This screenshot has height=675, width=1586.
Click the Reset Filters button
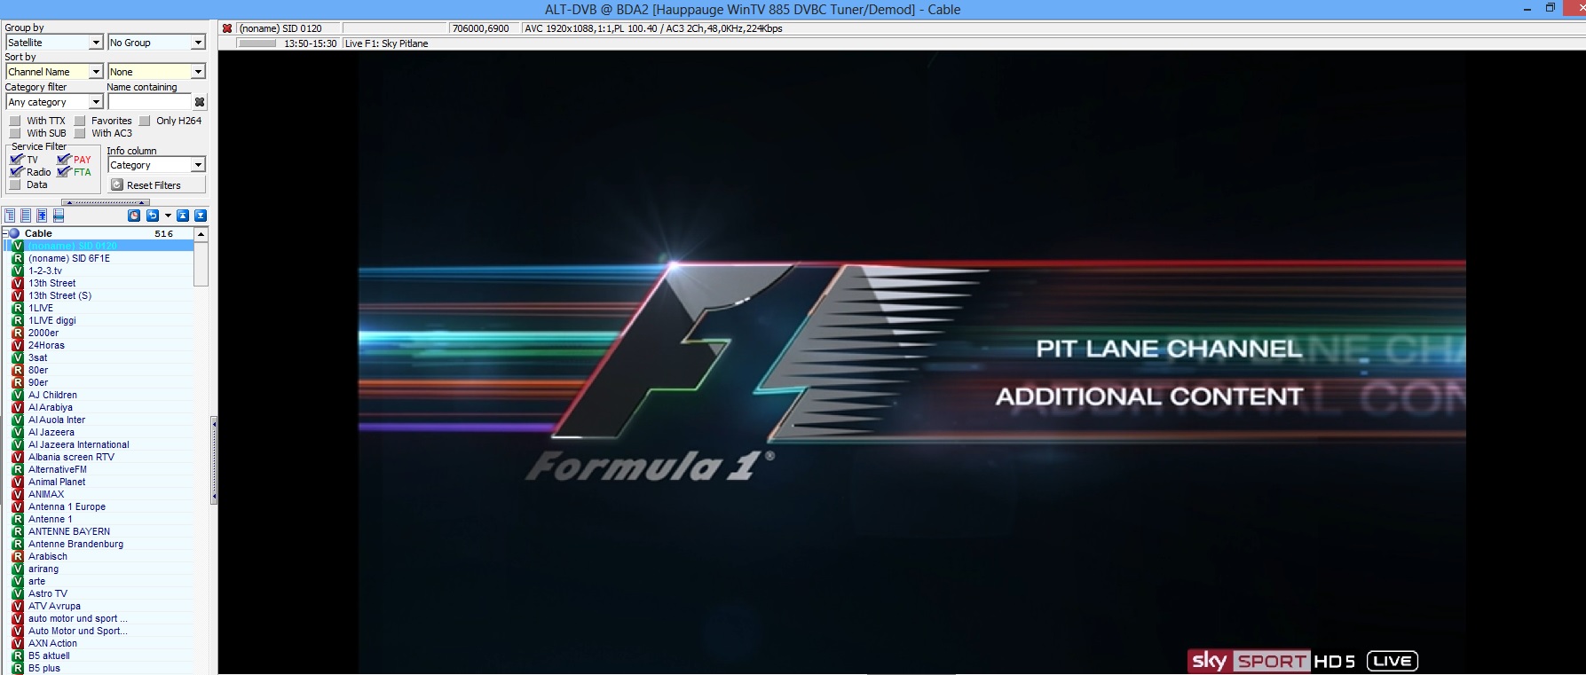(x=156, y=185)
